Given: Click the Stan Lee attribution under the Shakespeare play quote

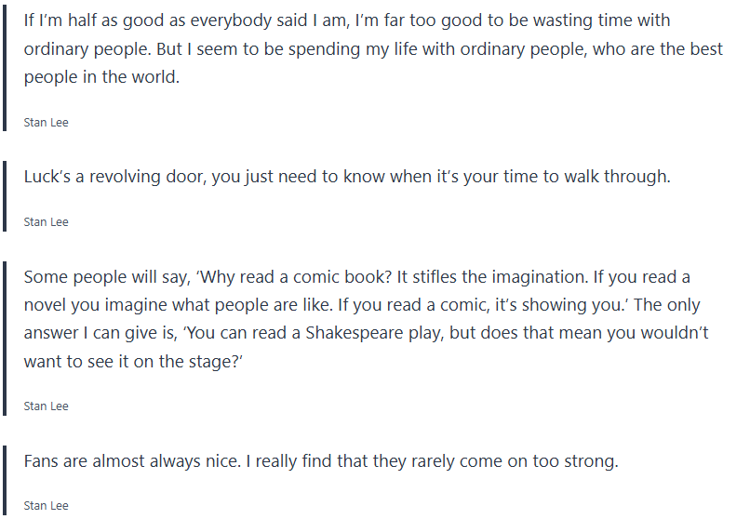Looking at the screenshot, I should click(46, 406).
